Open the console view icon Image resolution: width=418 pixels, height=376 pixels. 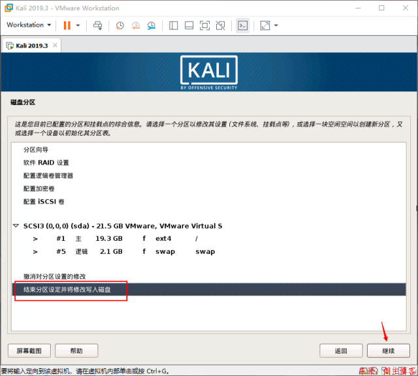[x=242, y=25]
